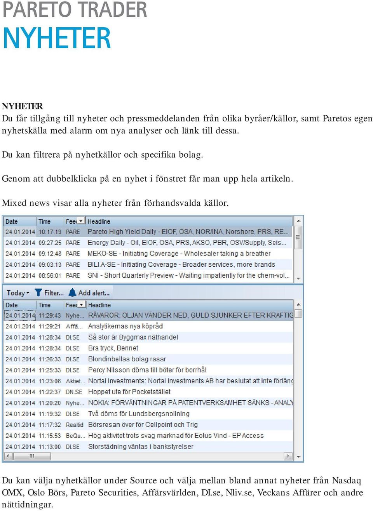This screenshot has width=373, height=511.
Task: Select headline 'Hoppet ute för Pocketstället'
Action: [x=129, y=392]
